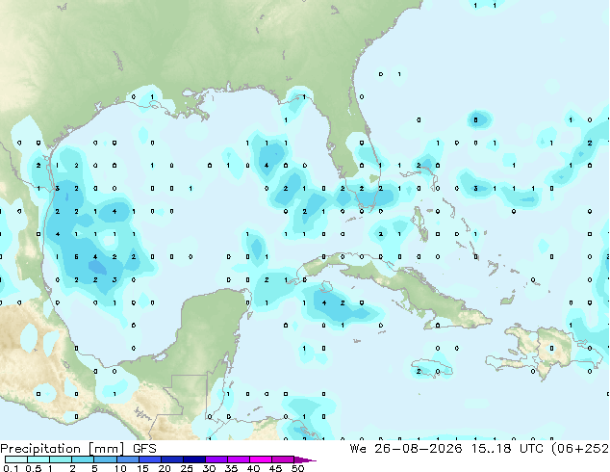Click the 'We' weekday abbreviation
Viewport: 610px width, 472px height.
pyautogui.click(x=358, y=449)
